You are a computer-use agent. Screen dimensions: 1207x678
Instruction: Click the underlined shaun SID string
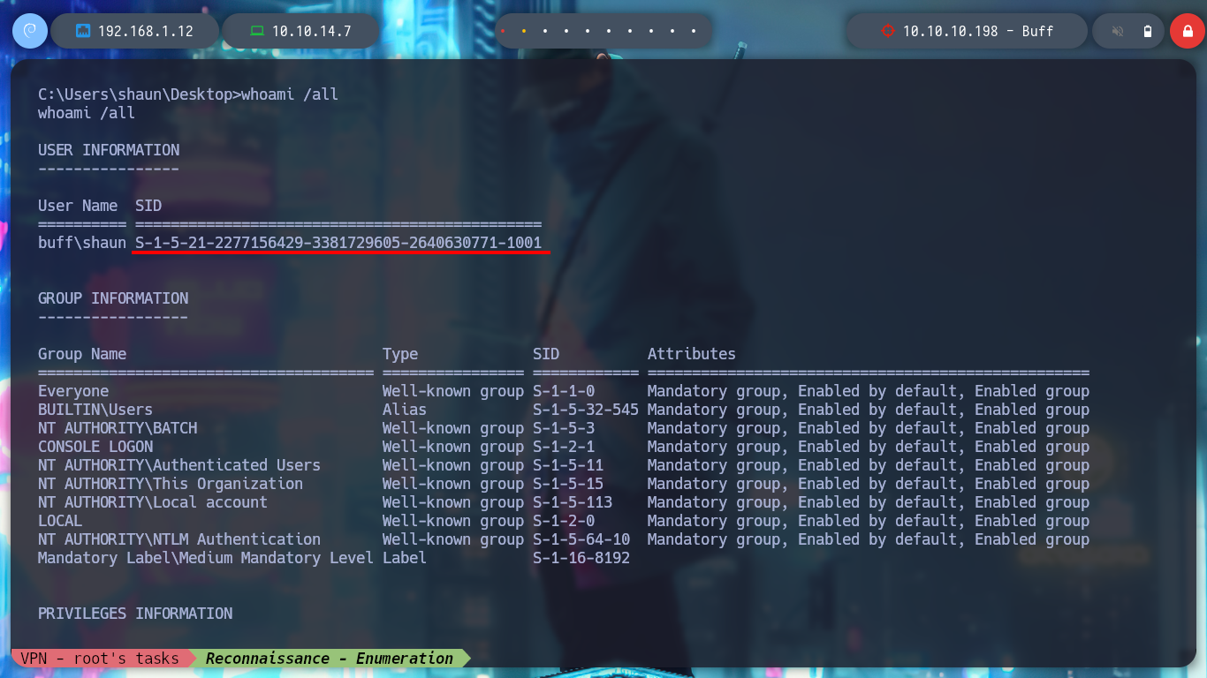click(338, 243)
